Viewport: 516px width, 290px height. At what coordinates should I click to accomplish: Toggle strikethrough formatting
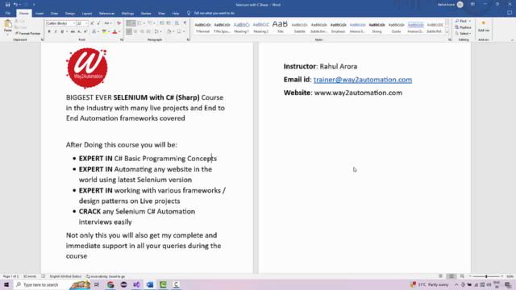tap(73, 31)
